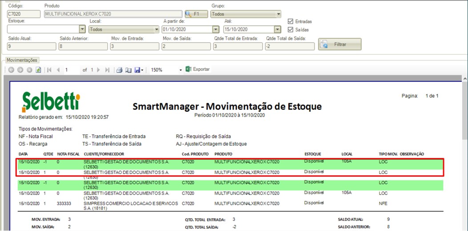Click the report Forward navigation icon
The width and height of the screenshot is (468, 231).
coord(20,70)
